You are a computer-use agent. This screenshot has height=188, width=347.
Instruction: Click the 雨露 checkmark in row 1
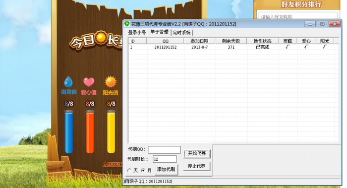coord(288,47)
